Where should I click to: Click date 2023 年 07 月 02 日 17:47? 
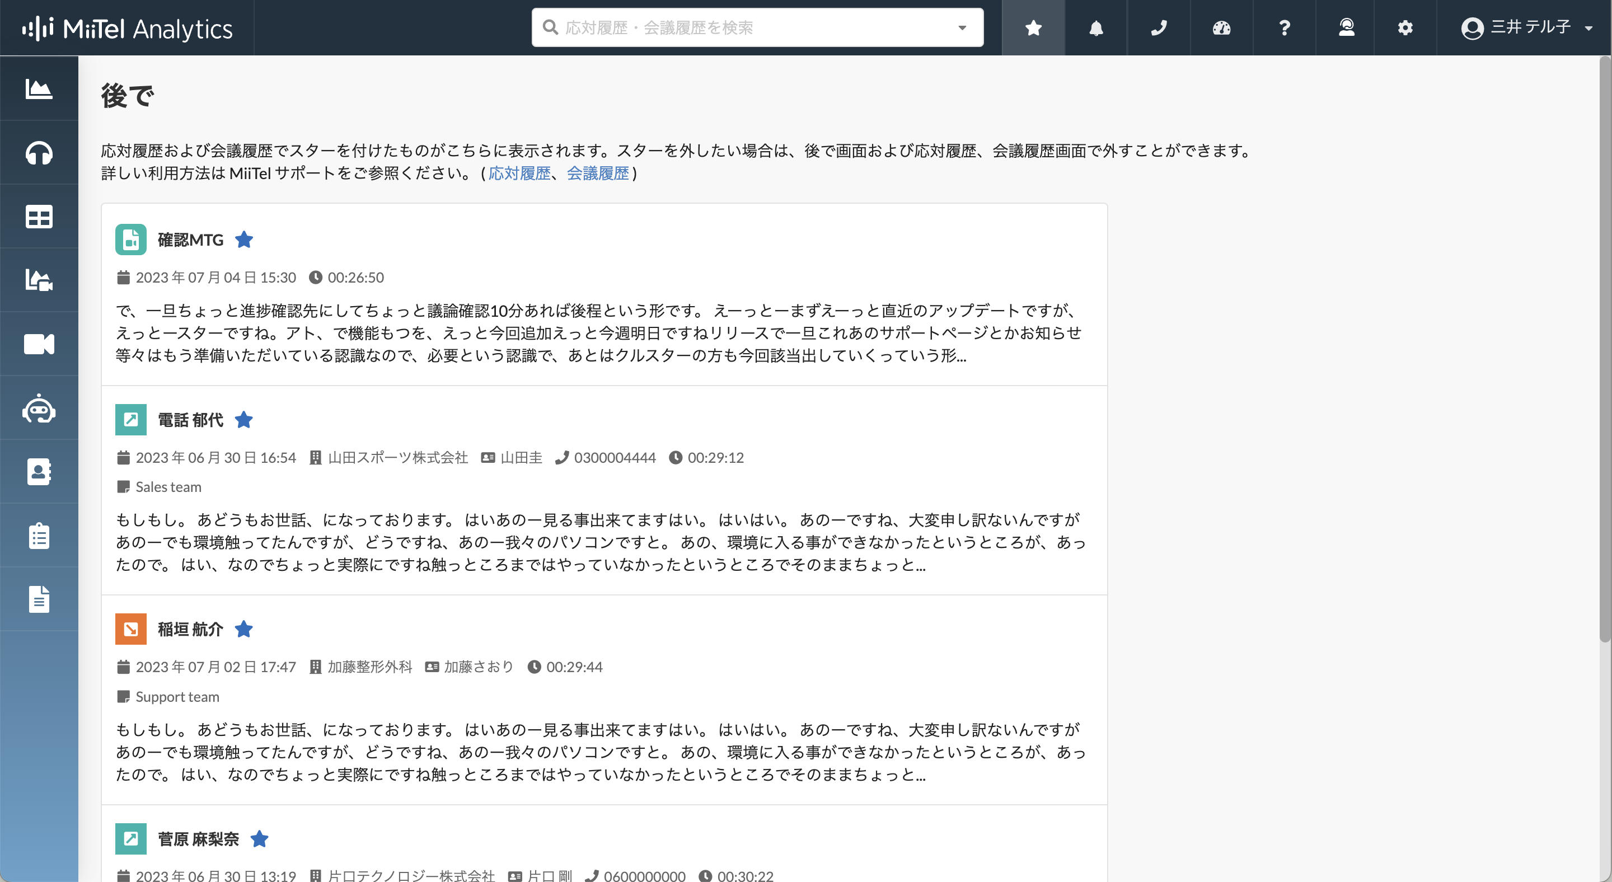point(216,667)
